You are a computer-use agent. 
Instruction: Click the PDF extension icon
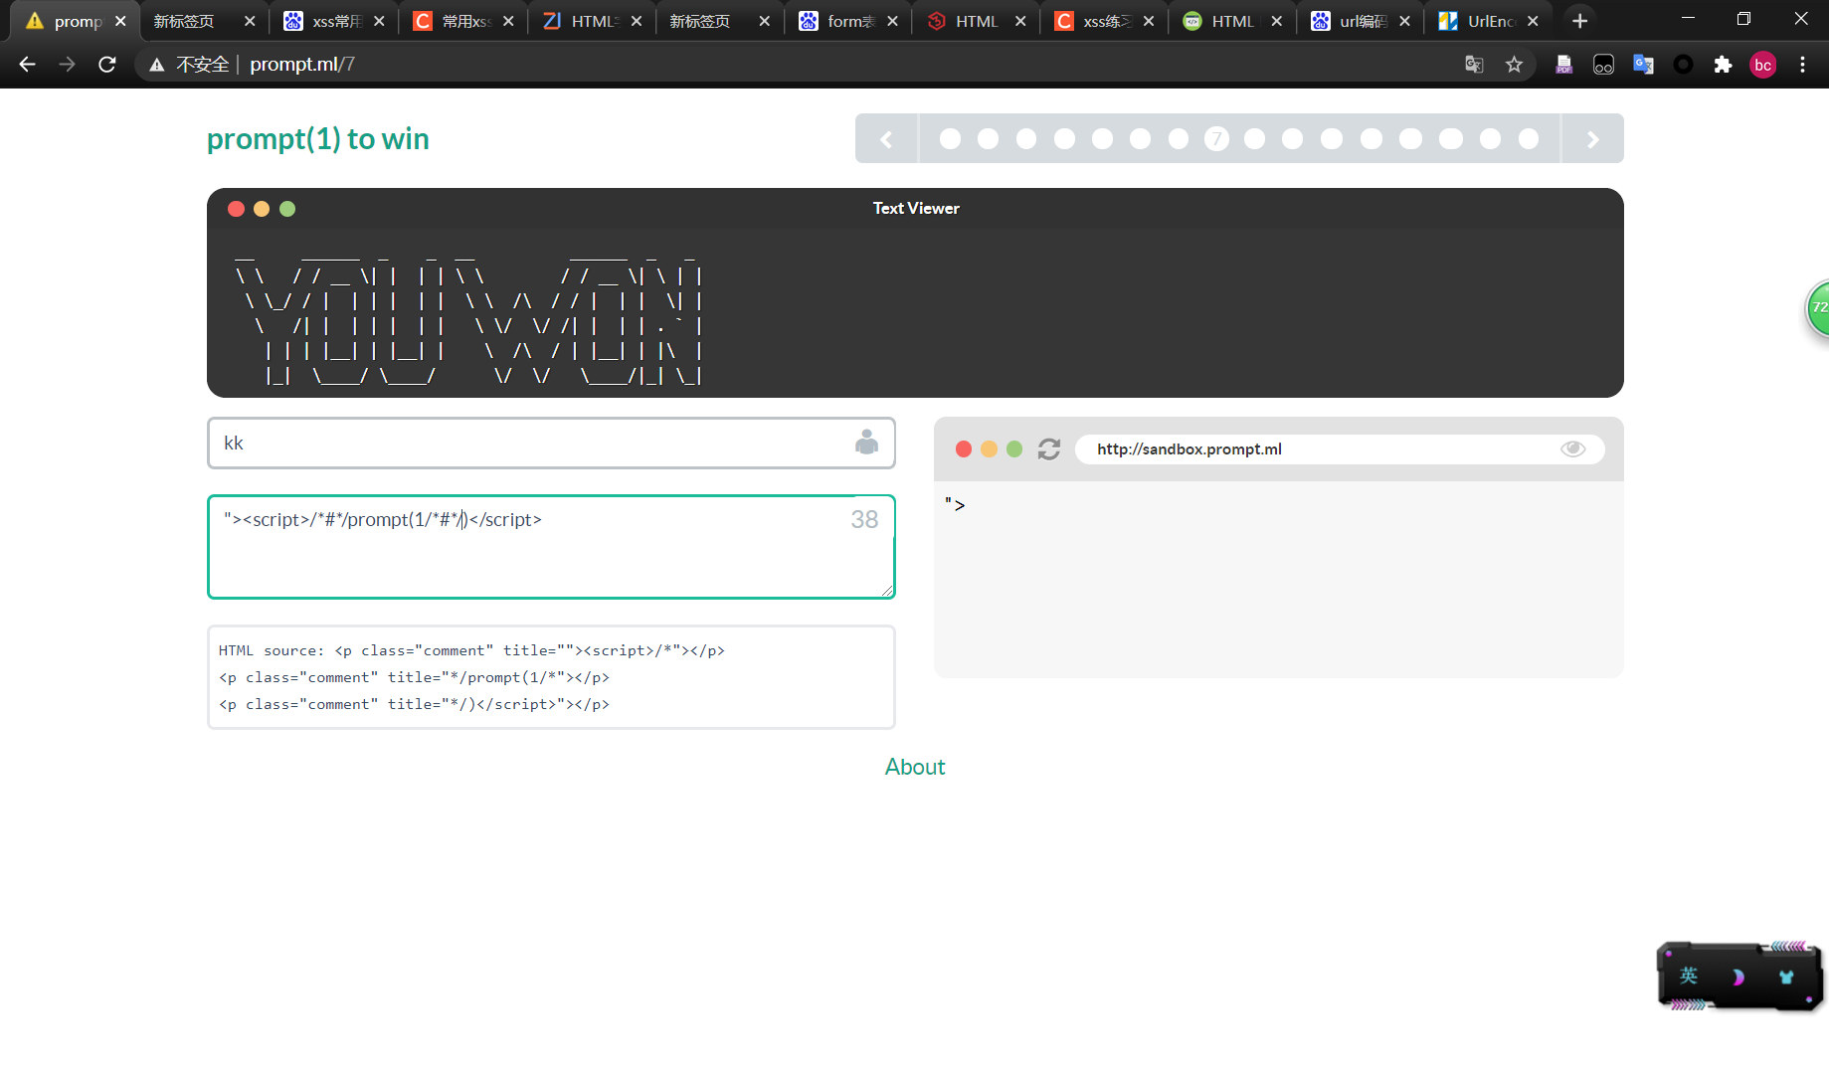coord(1563,65)
